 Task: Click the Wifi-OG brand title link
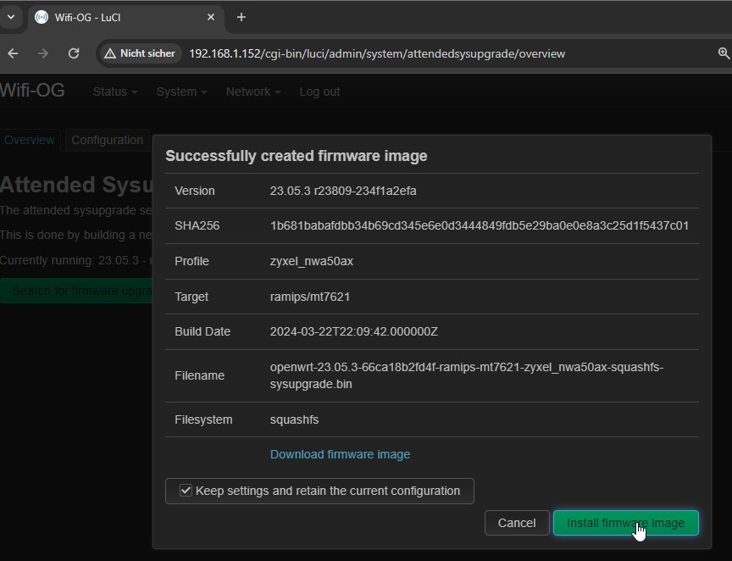pos(32,90)
